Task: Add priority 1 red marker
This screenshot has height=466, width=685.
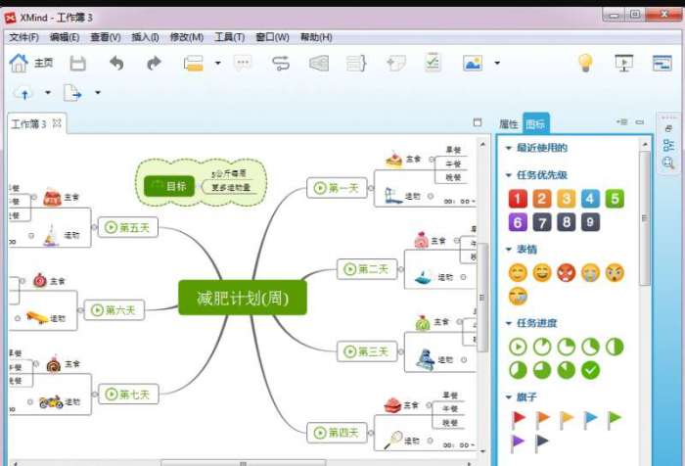Action: point(518,199)
